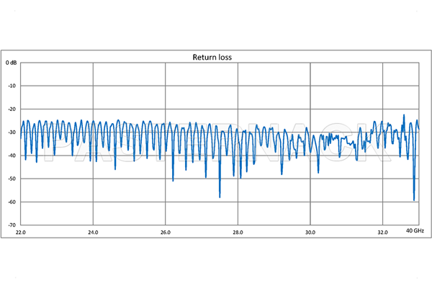Select the -20 y-axis tick label
This screenshot has width=432, height=288.
(12, 109)
